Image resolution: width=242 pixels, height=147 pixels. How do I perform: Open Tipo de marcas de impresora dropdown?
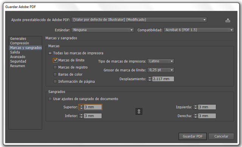161,61
